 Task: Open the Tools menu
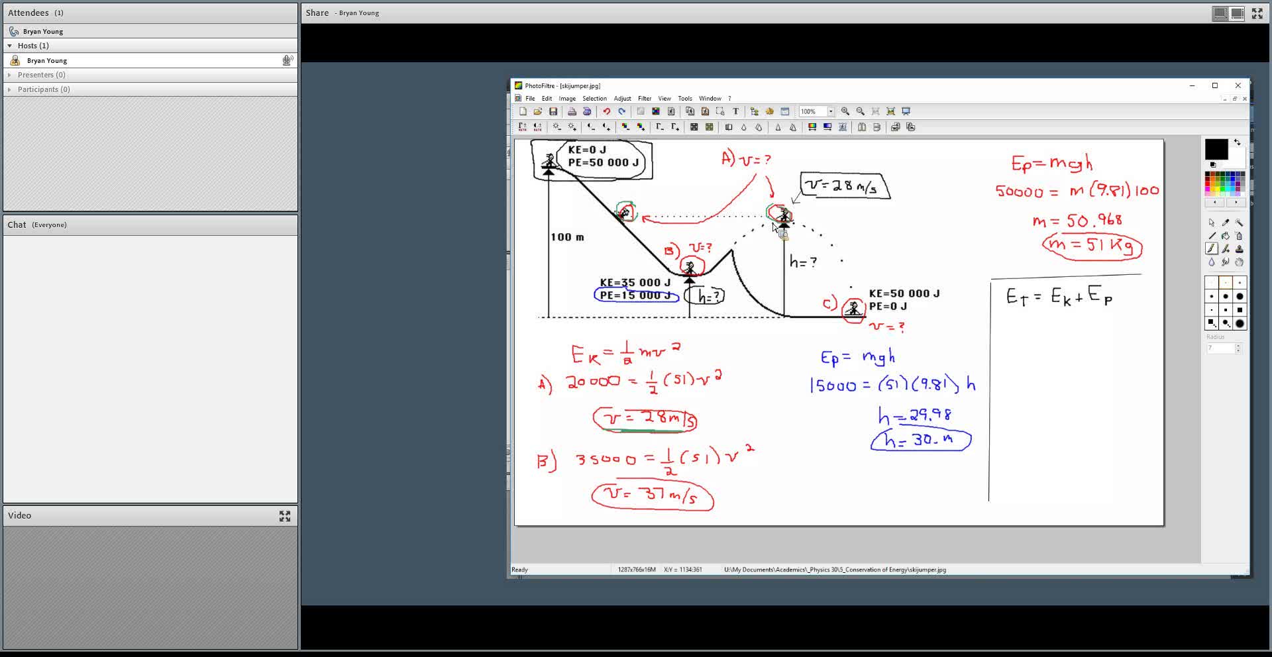tap(685, 99)
